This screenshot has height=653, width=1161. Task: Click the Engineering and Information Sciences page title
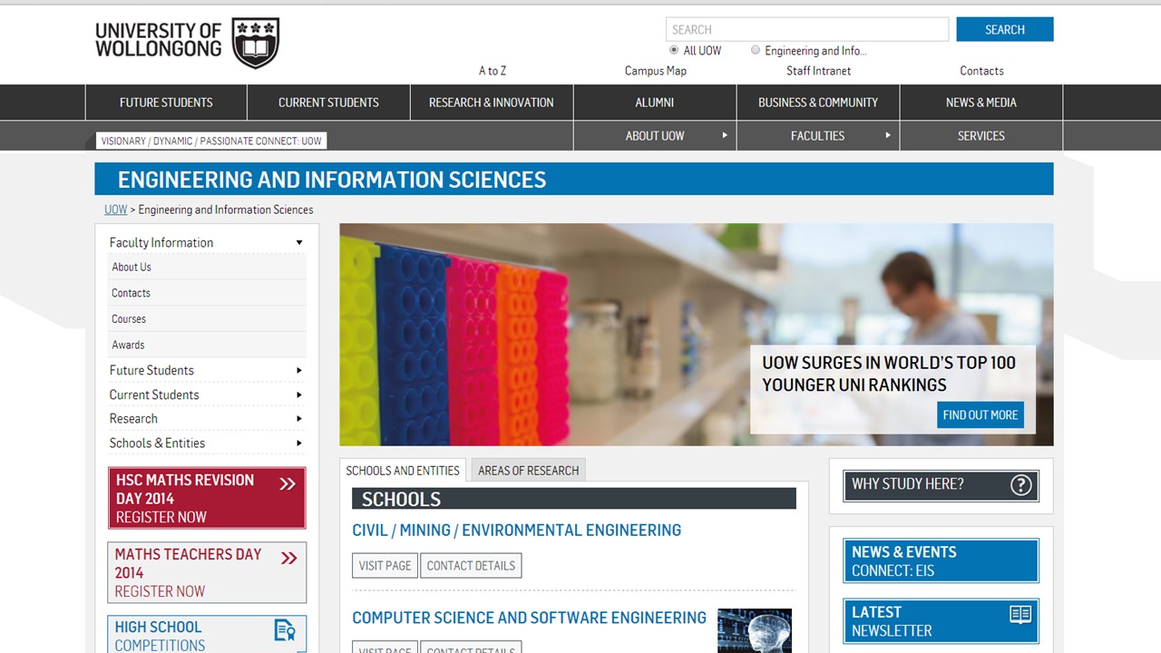tap(332, 180)
